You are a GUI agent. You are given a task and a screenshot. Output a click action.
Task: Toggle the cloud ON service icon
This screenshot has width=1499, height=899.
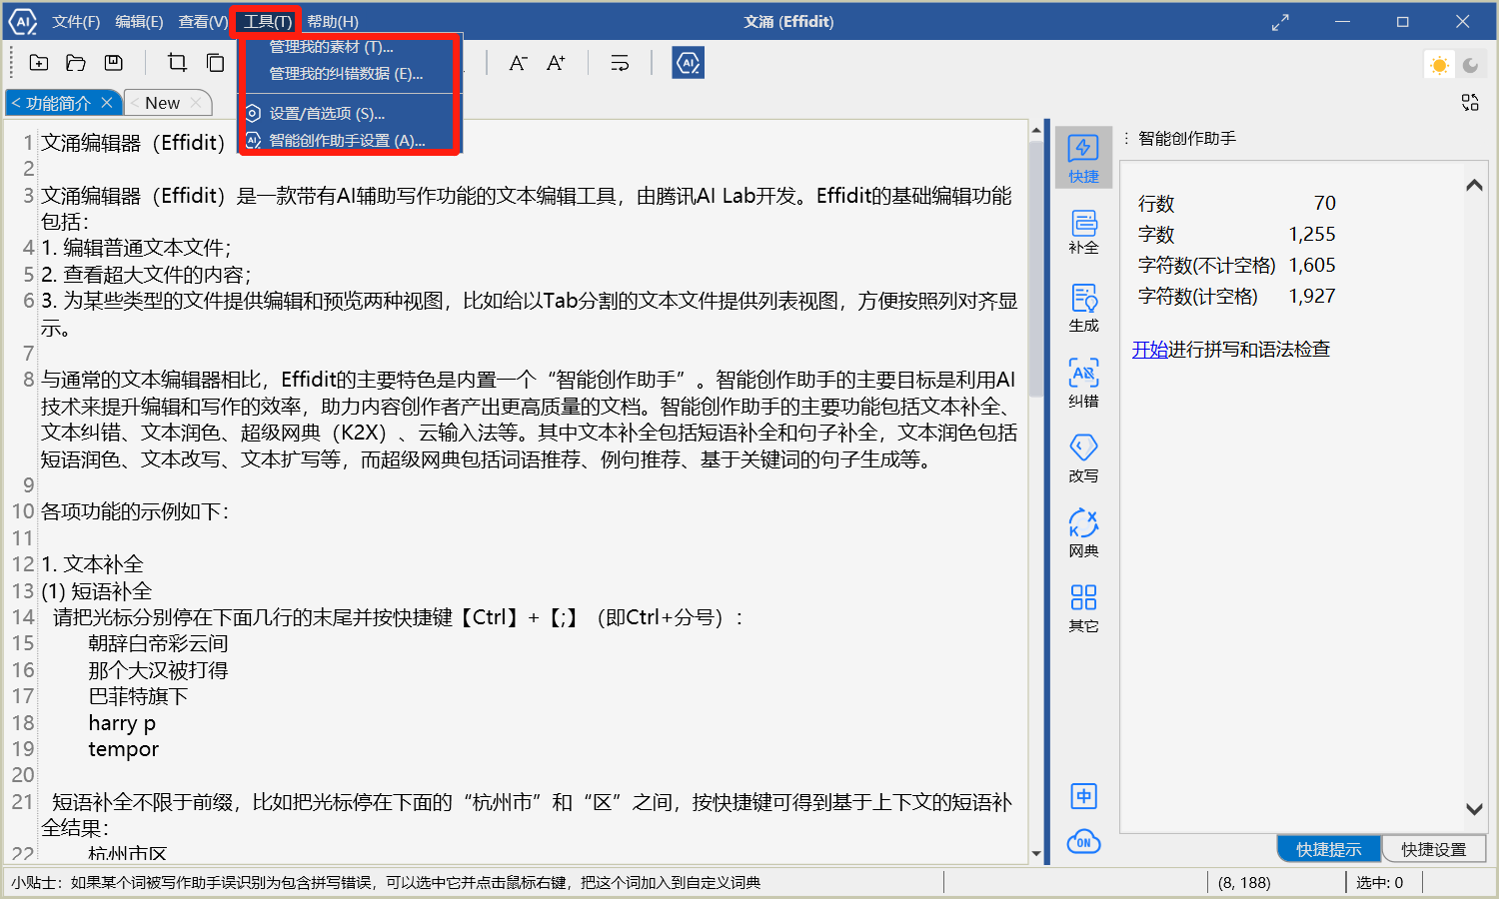(1083, 842)
